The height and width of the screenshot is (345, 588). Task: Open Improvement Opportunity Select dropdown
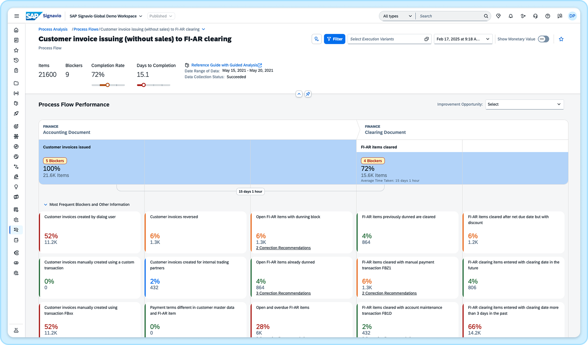pos(524,104)
